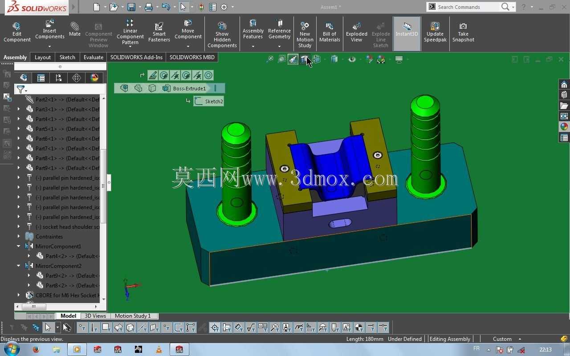Screen dimensions: 570x356
Task: Switch to the Evaluate tab
Action: coord(94,57)
